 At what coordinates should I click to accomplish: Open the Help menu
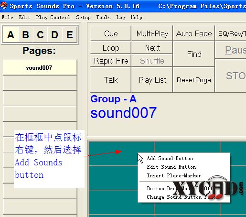[x=136, y=17]
